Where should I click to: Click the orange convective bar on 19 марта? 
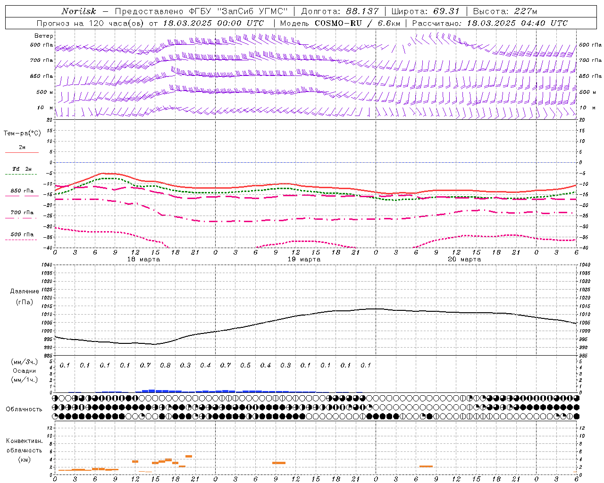(x=279, y=463)
